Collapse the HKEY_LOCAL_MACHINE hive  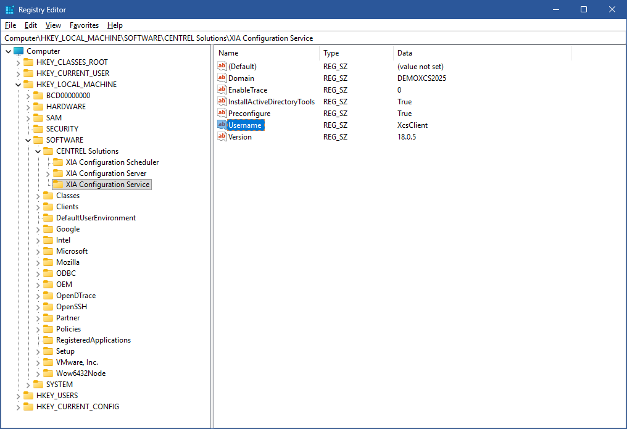[18, 85]
